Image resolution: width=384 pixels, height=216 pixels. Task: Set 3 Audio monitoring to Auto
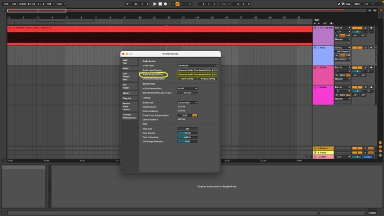342,75
